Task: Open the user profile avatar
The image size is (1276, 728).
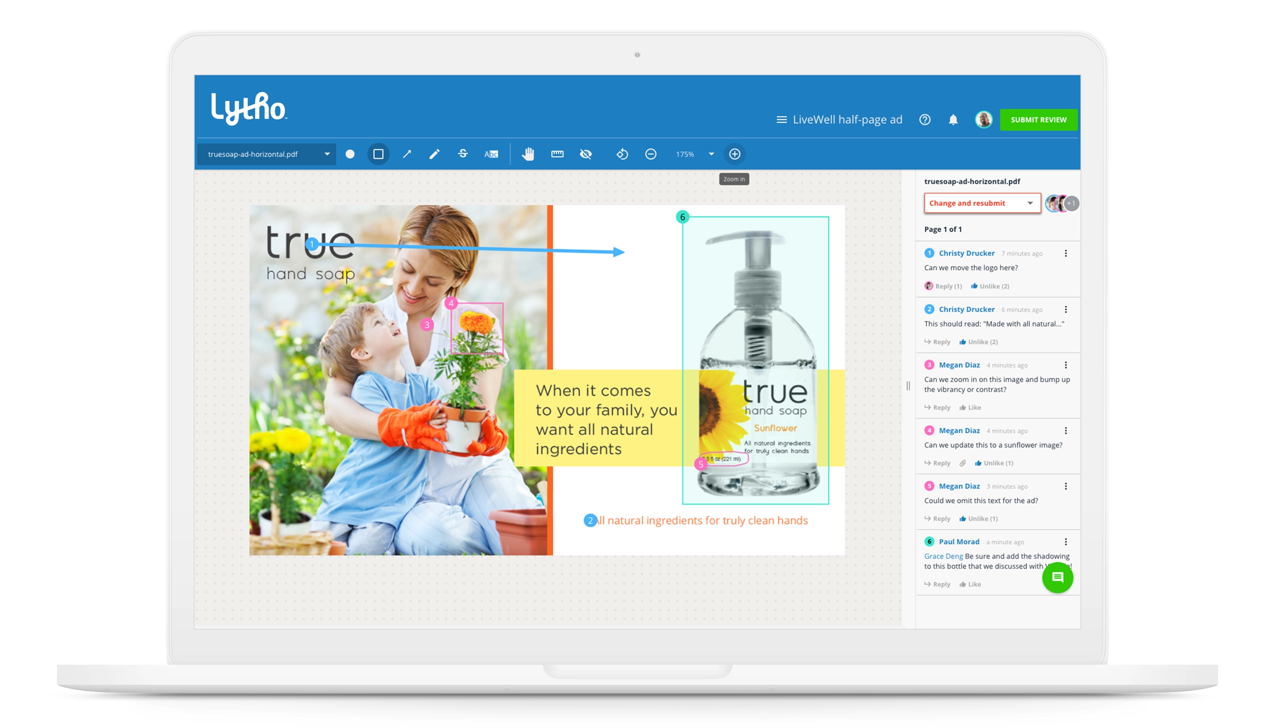Action: (983, 120)
